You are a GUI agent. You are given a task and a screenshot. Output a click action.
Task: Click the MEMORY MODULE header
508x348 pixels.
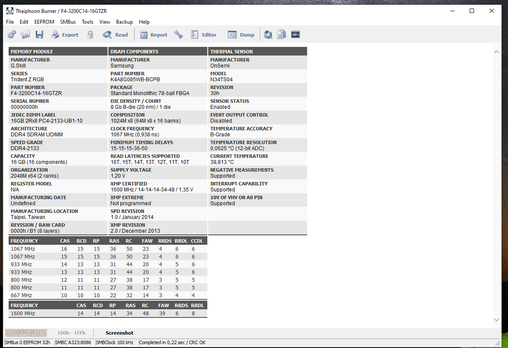[x=58, y=52]
